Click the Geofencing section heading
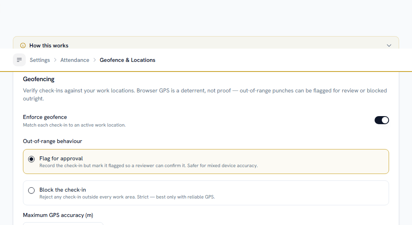 tap(39, 79)
